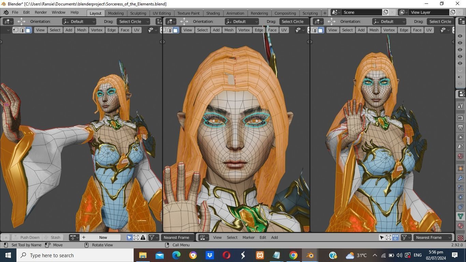Open the File menu
This screenshot has height=262, width=466.
click(x=15, y=12)
